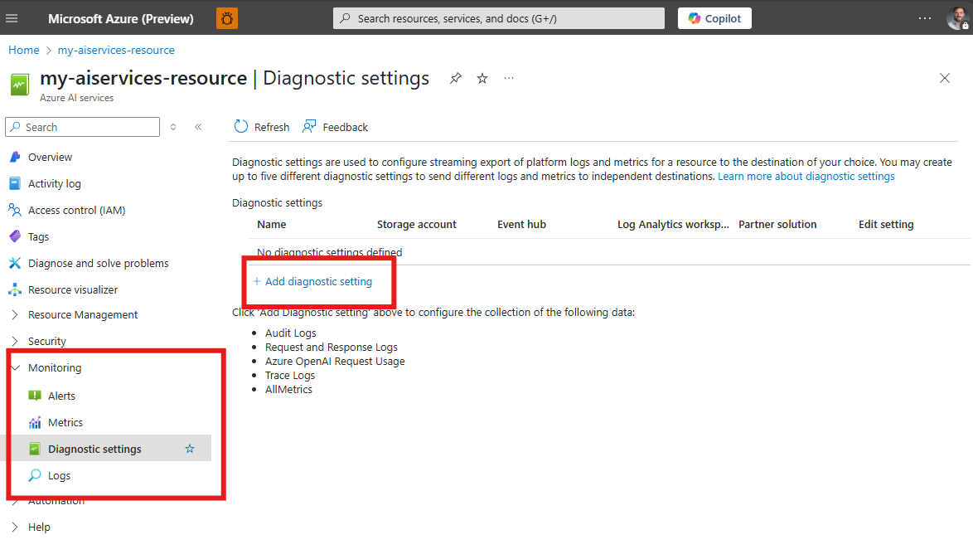Open the Copilot assistant
Image resolution: width=973 pixels, height=559 pixels.
(714, 17)
